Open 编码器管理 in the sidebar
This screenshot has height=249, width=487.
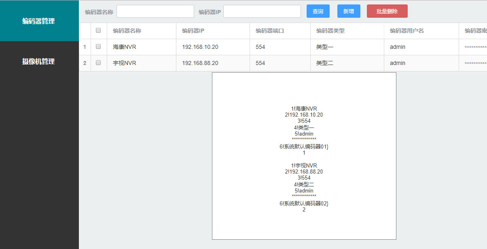[x=39, y=21]
